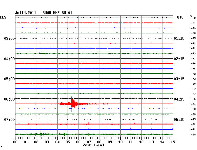
Task: Click the large red seismic event peak
Action: (72, 104)
